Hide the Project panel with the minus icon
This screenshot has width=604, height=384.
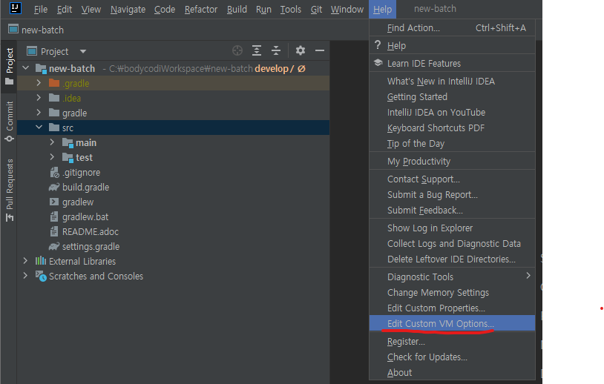[320, 50]
